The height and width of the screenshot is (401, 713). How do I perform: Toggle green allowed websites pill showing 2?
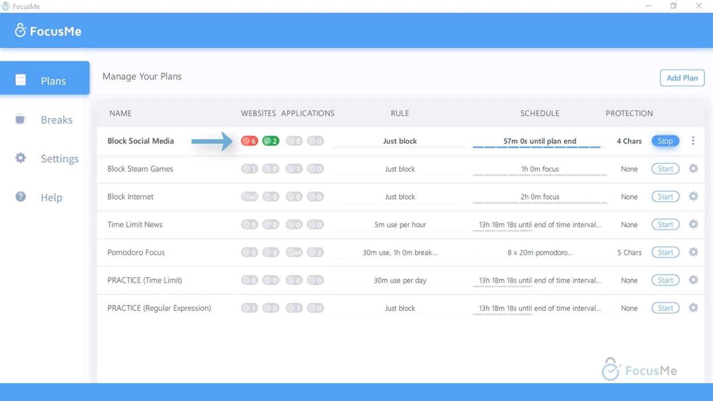(270, 141)
